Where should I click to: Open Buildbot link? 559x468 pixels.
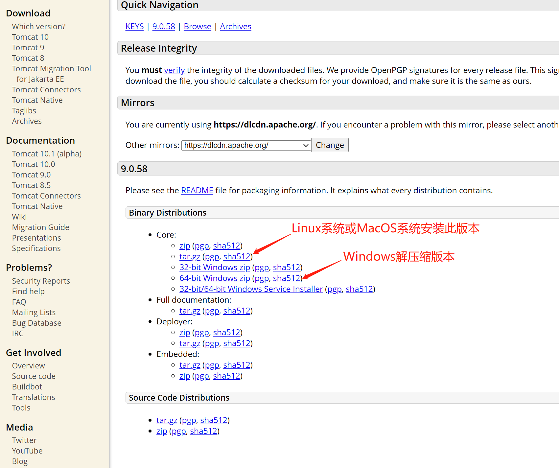click(x=27, y=387)
